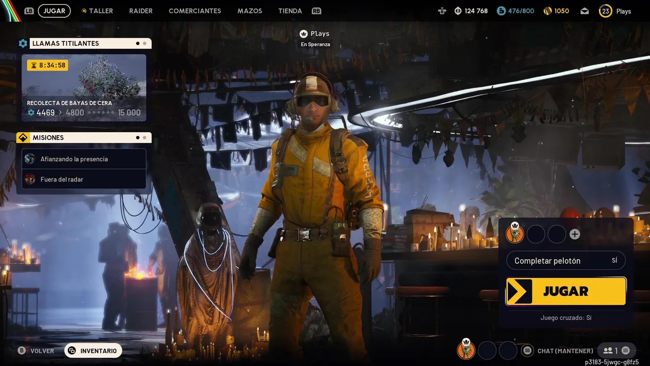Click the yellow diamond icon beside MISIONES
This screenshot has height=366, width=650.
[x=23, y=138]
